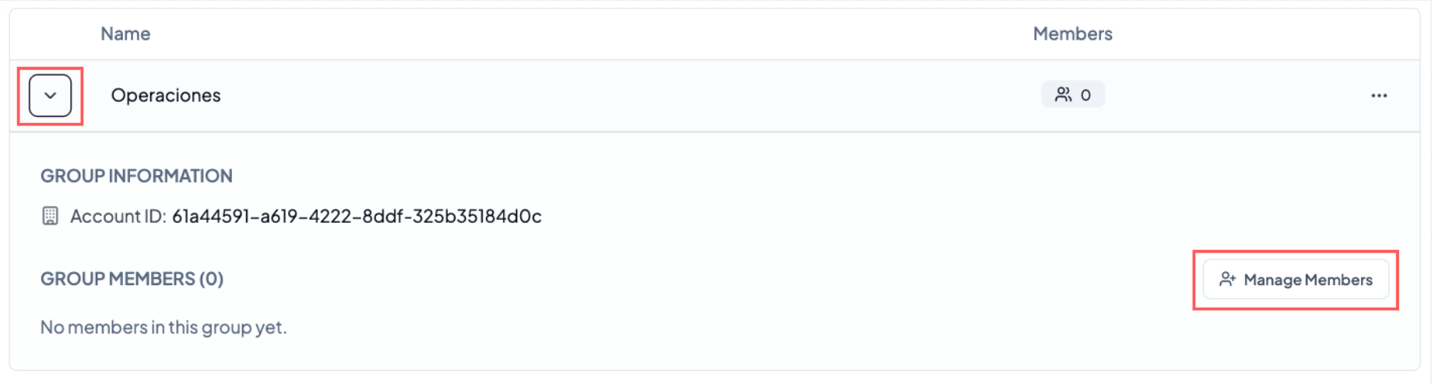
Task: Click the Name column header
Action: click(x=125, y=33)
